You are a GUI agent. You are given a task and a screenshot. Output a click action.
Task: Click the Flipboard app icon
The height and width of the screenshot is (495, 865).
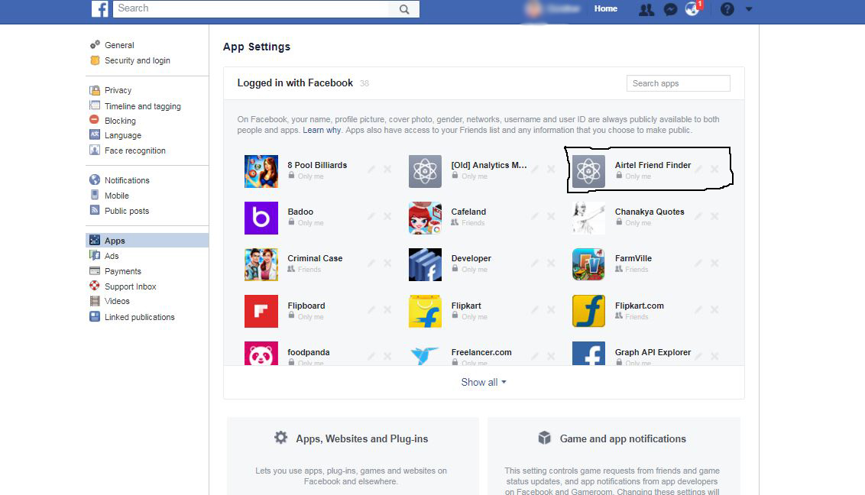point(261,311)
